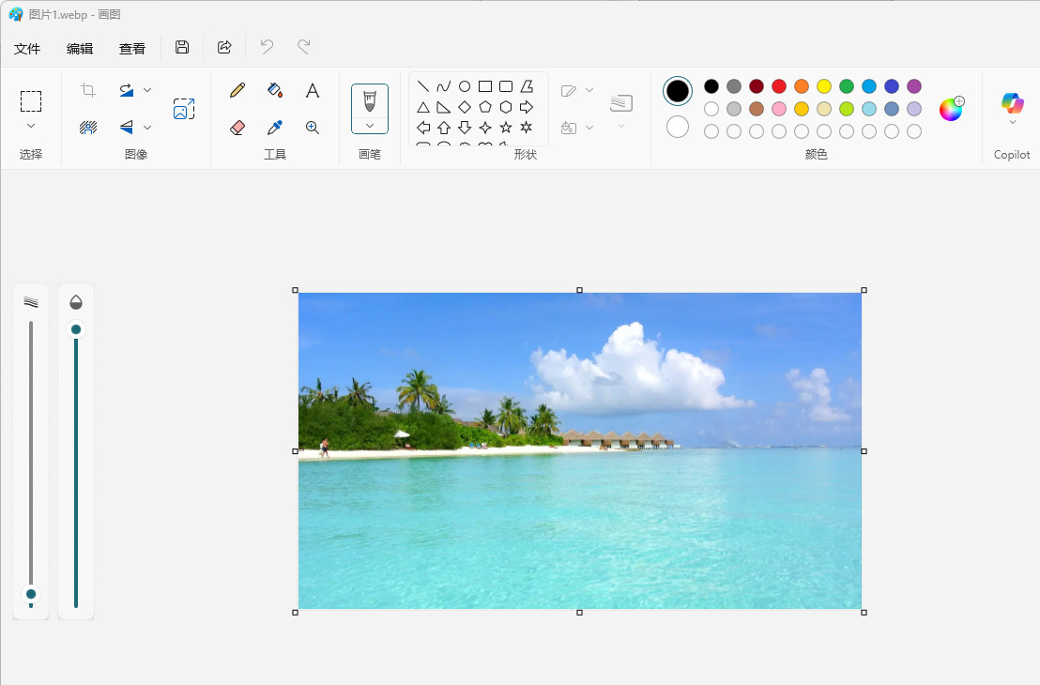Select the Pencil tool
This screenshot has width=1040, height=685.
tap(237, 90)
